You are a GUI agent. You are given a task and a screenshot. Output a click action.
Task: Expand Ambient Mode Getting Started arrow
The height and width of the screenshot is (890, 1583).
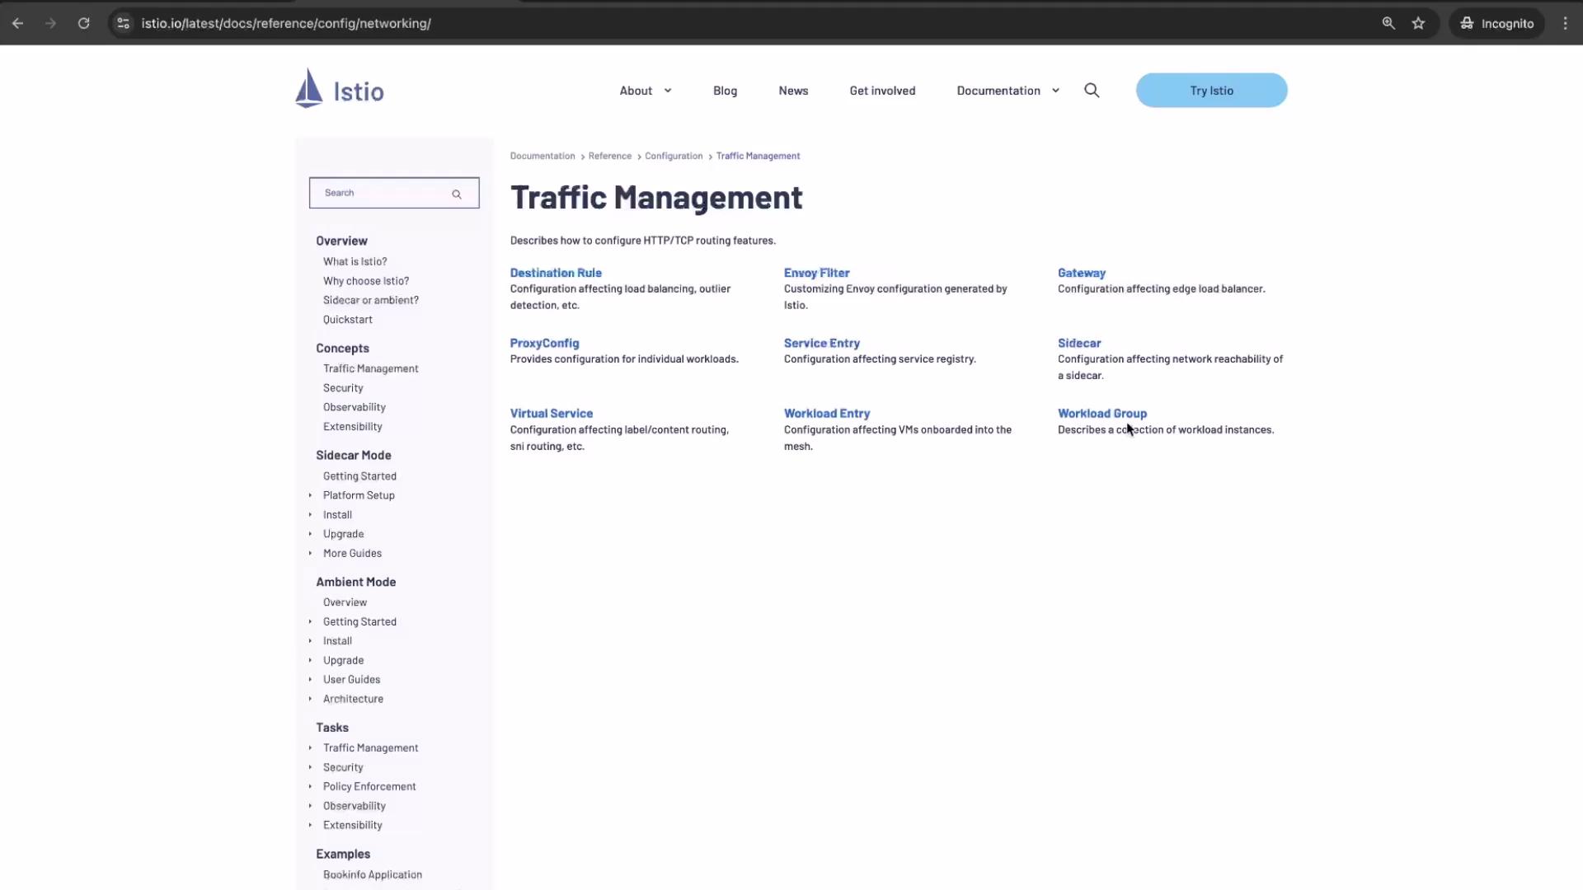pyautogui.click(x=310, y=621)
